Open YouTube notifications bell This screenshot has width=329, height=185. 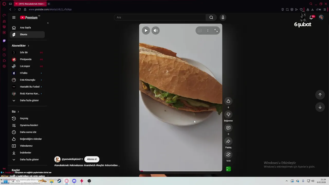311,17
